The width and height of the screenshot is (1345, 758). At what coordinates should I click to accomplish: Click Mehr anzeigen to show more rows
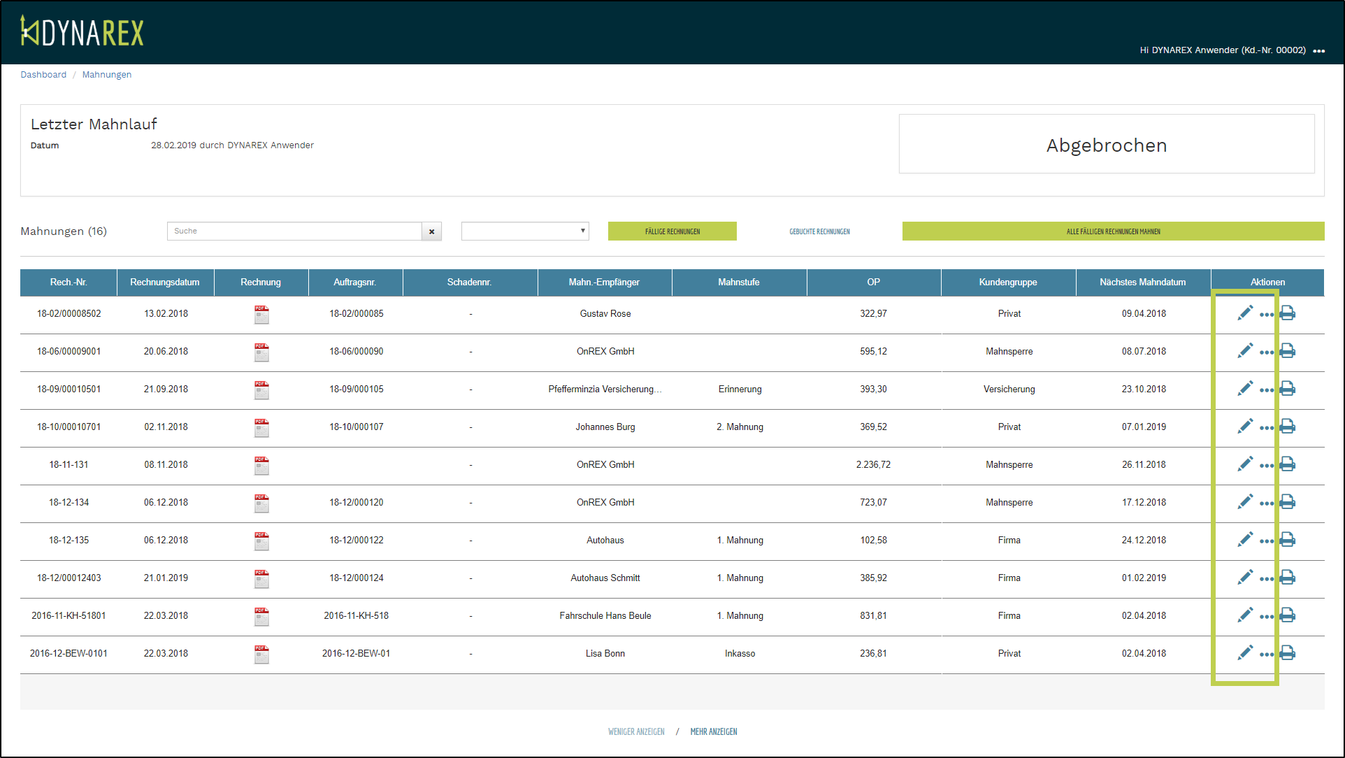pos(713,731)
